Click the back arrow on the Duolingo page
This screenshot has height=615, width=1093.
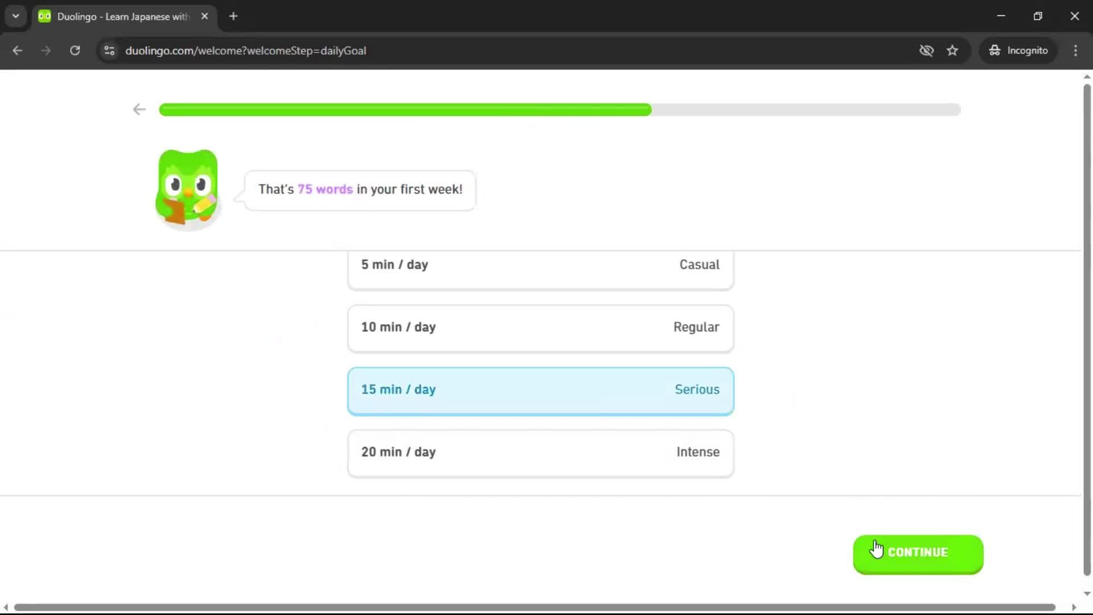click(139, 109)
